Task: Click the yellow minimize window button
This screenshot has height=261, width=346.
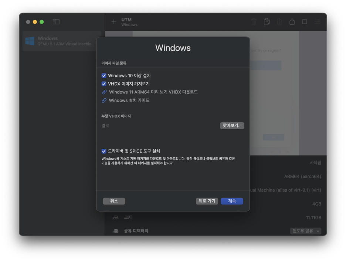Action: pyautogui.click(x=35, y=22)
